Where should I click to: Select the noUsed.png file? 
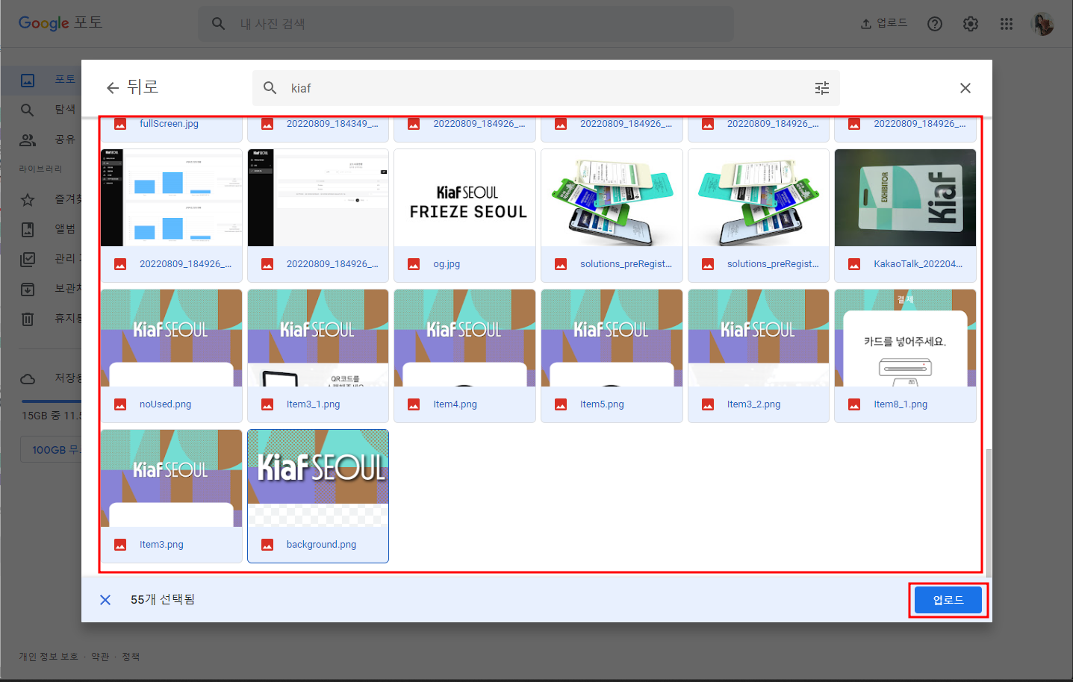172,356
